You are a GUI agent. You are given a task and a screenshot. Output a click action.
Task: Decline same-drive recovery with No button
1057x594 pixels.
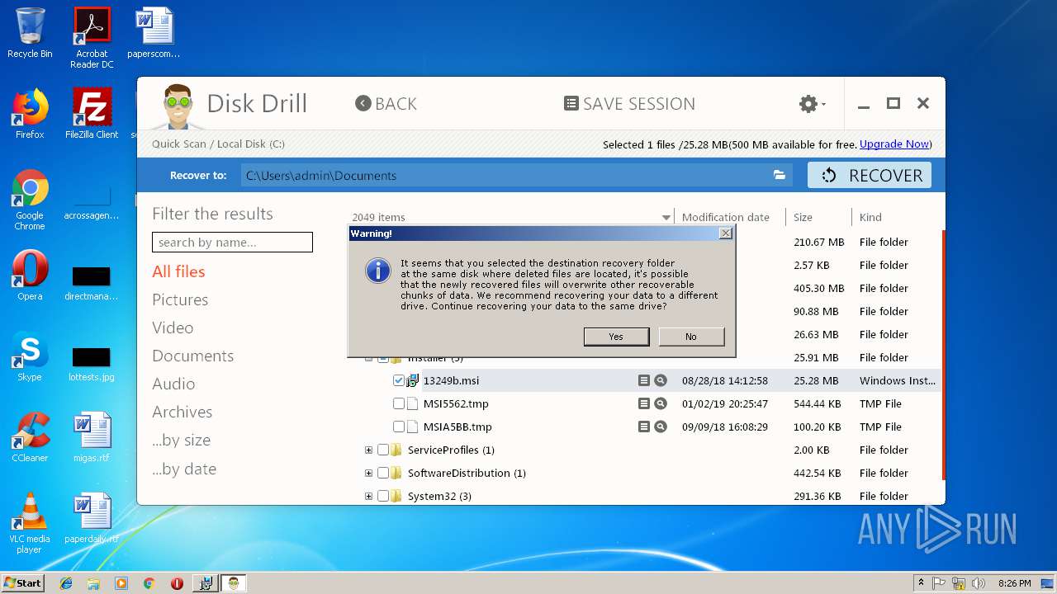[x=690, y=337]
